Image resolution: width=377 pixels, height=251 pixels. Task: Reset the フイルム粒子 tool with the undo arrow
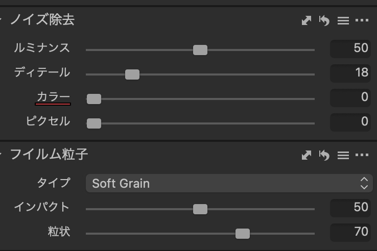[324, 155]
